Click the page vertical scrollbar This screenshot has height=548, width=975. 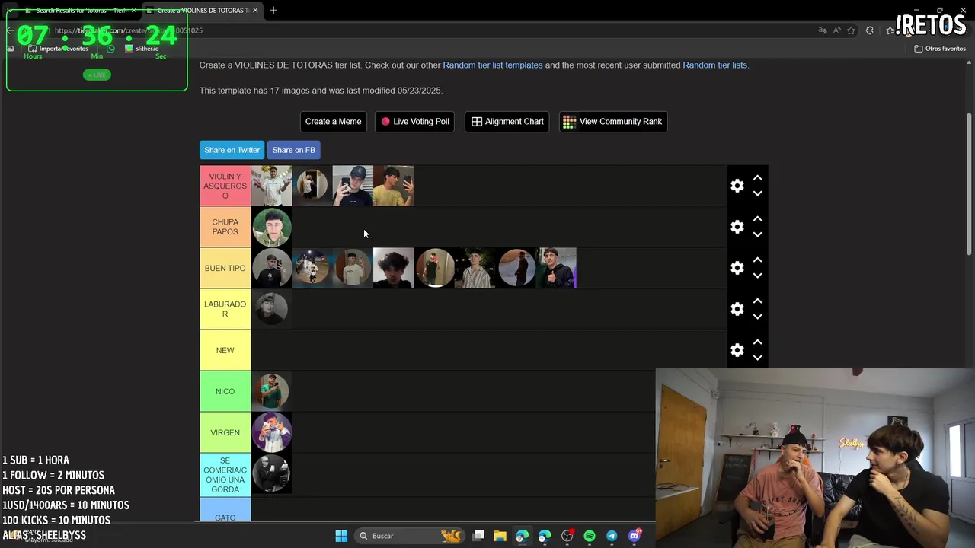click(970, 185)
